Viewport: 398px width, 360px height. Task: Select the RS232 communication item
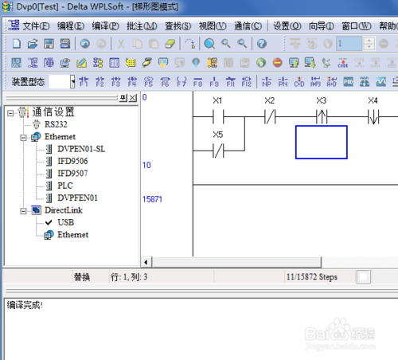pos(56,124)
